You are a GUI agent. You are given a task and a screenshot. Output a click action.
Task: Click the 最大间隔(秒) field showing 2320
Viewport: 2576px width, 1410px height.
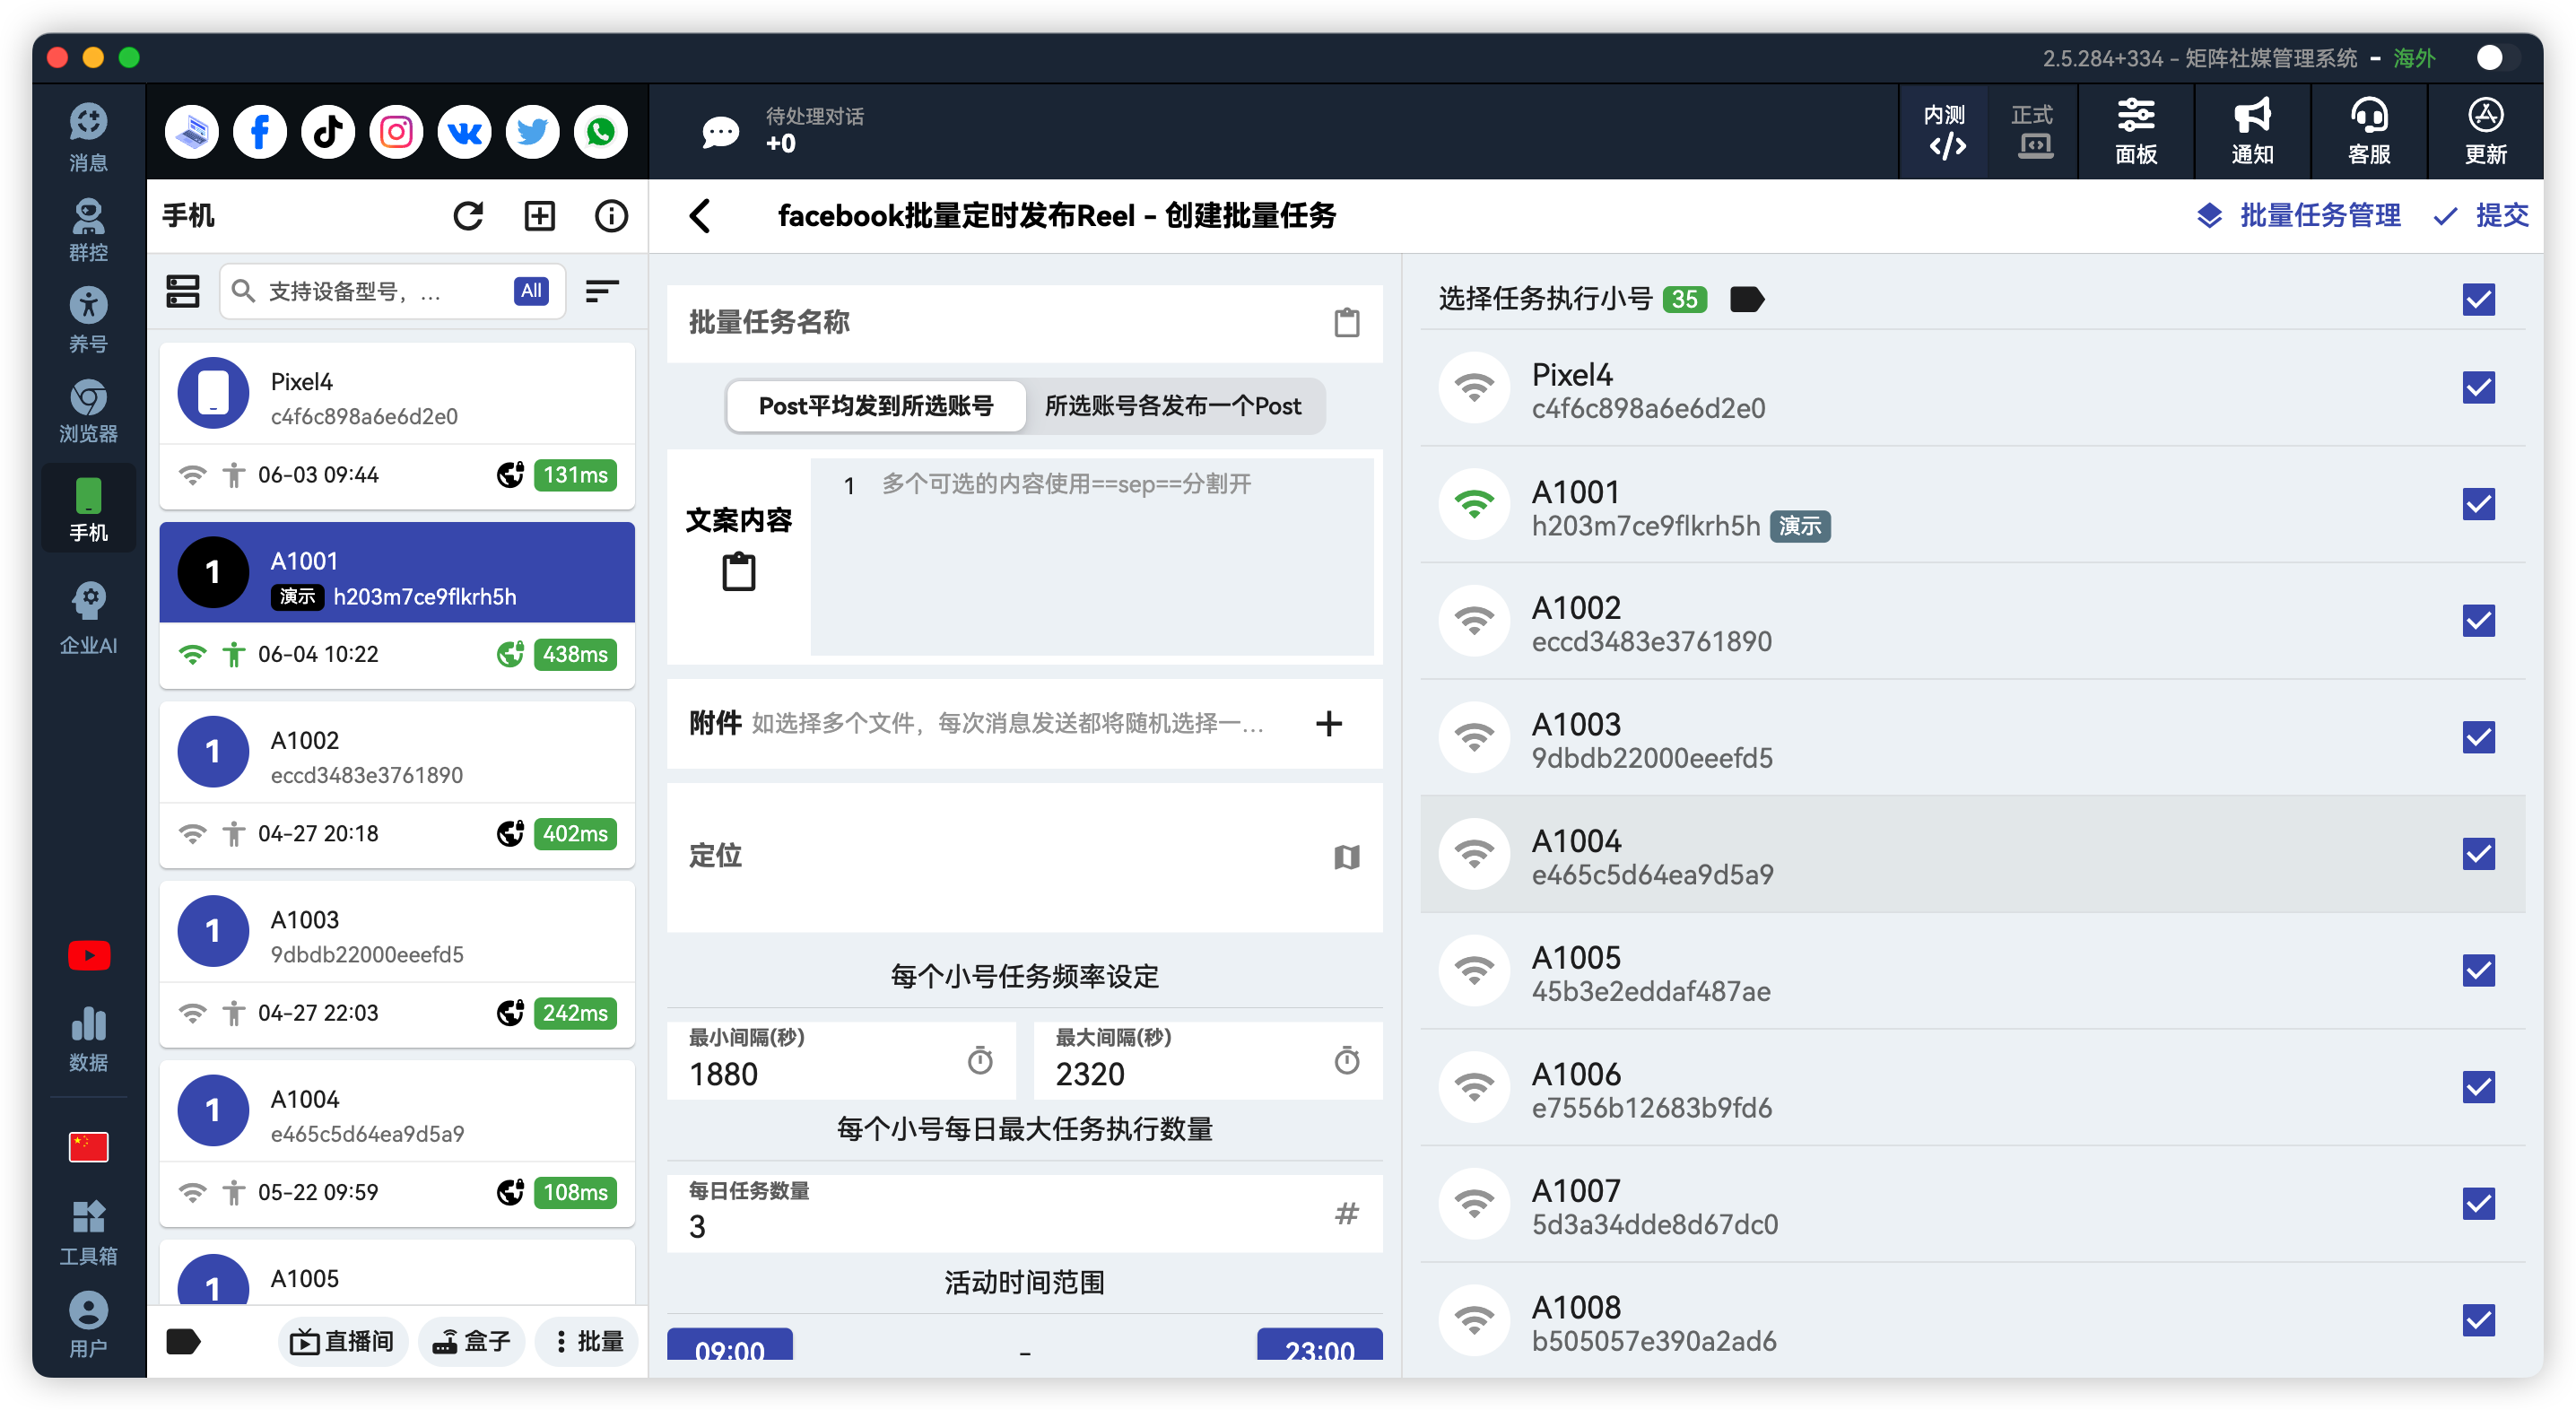[1208, 1060]
